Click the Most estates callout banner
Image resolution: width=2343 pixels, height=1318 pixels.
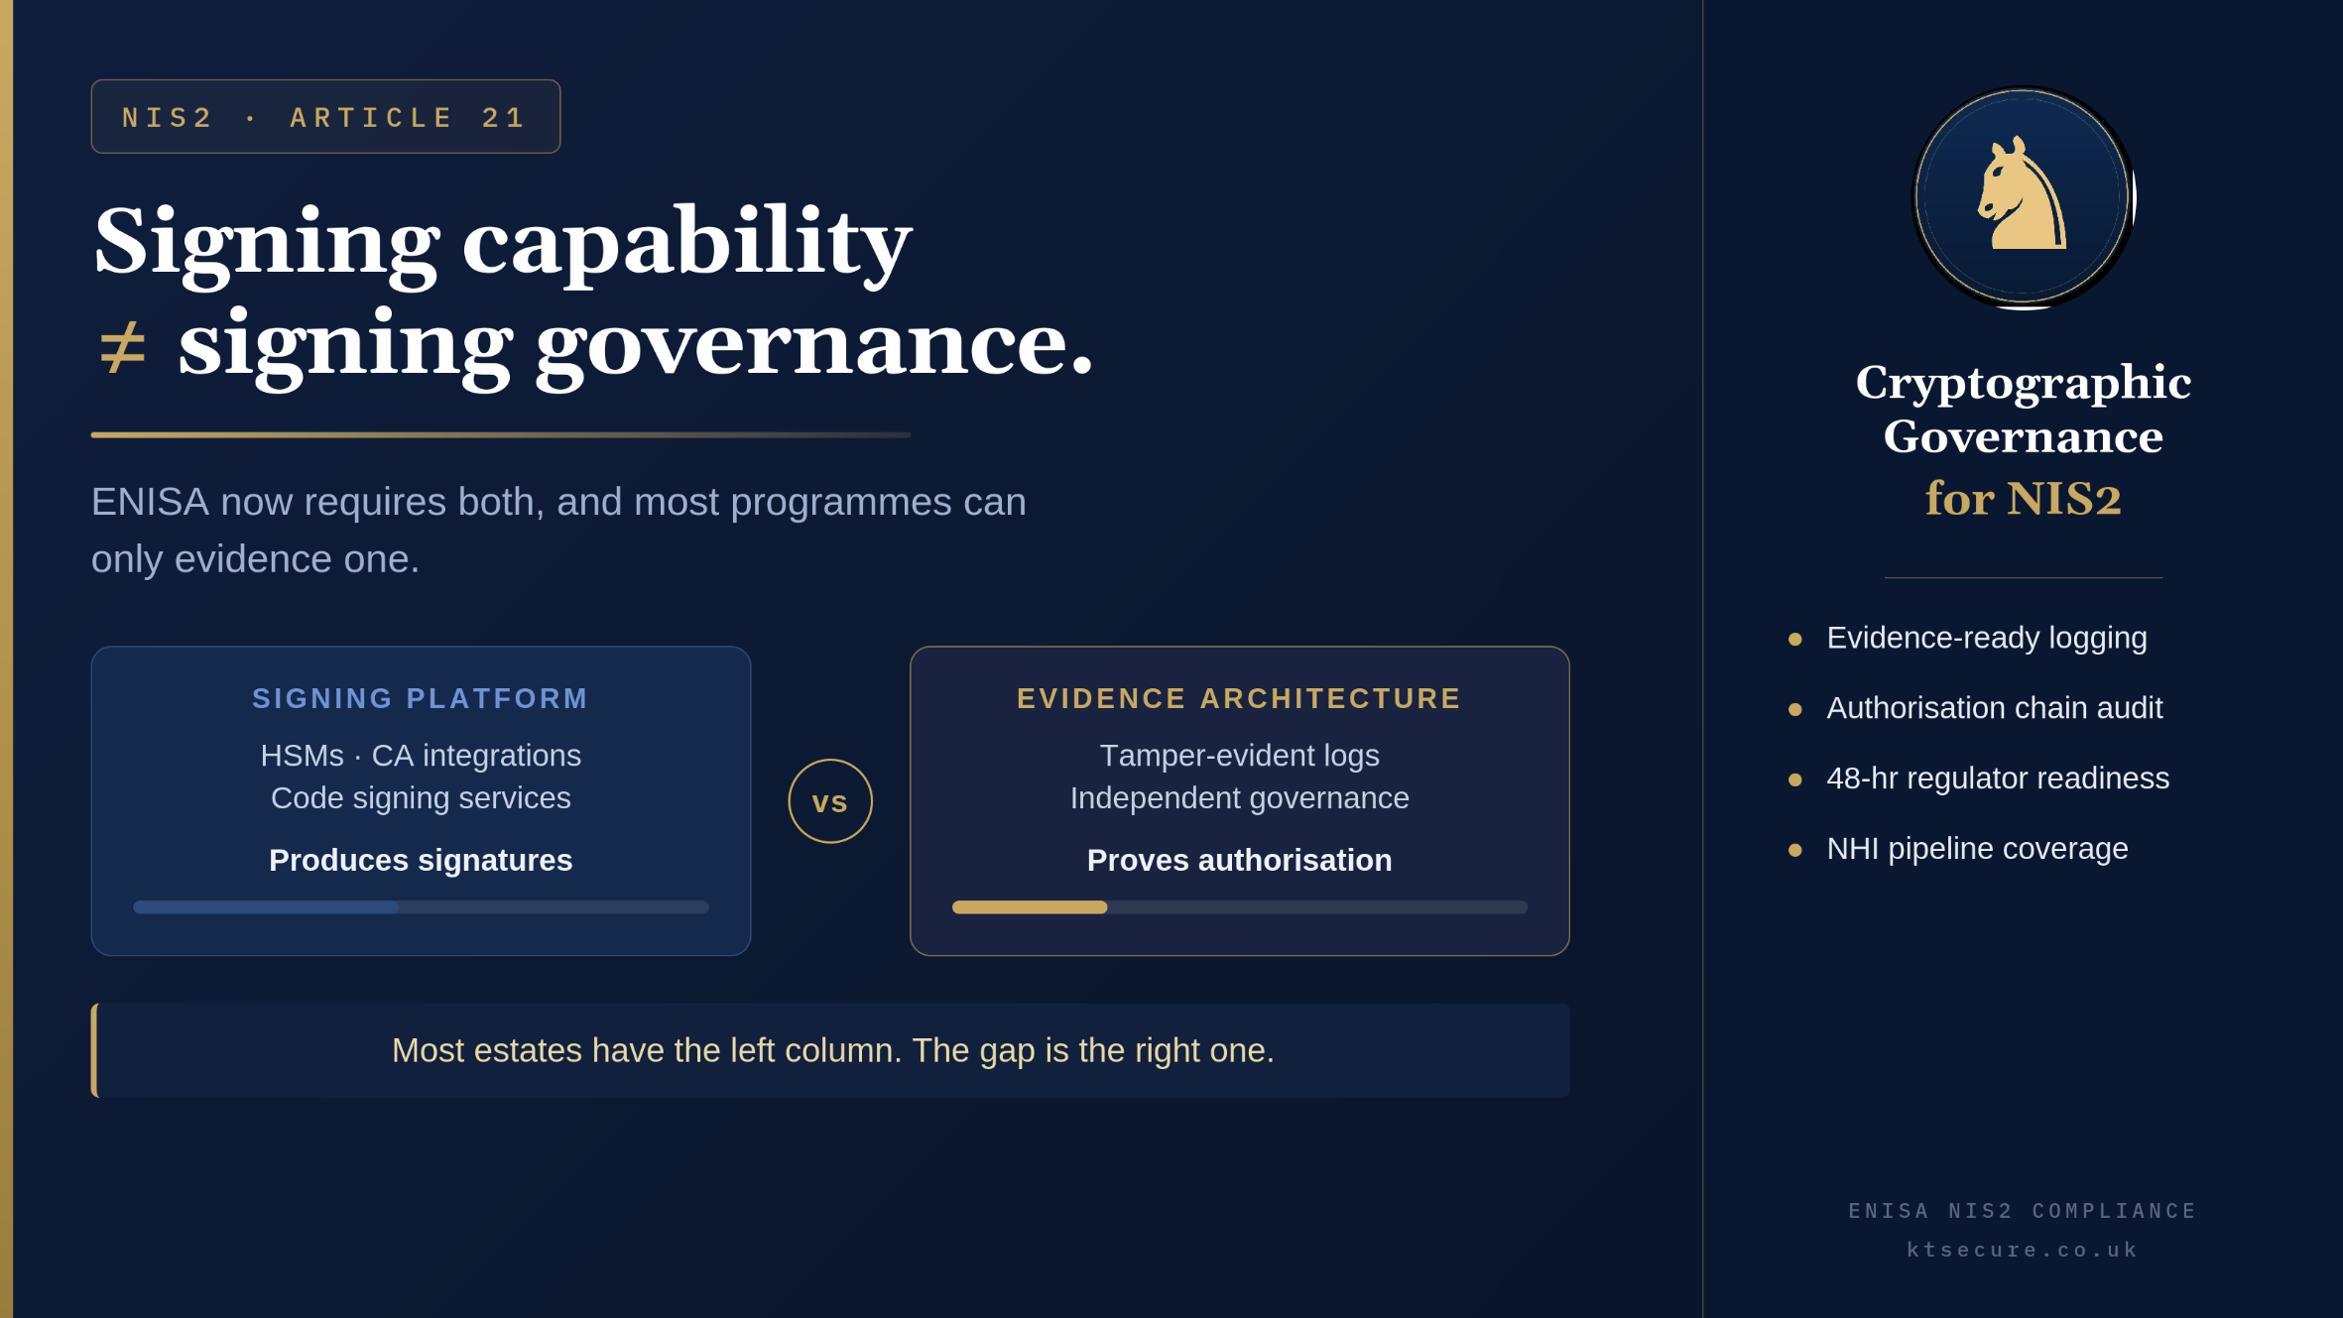(x=830, y=1050)
